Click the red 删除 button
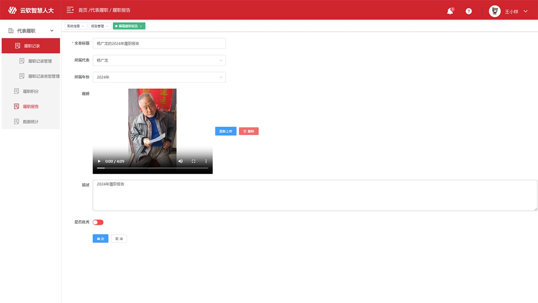The width and height of the screenshot is (538, 303). click(249, 131)
